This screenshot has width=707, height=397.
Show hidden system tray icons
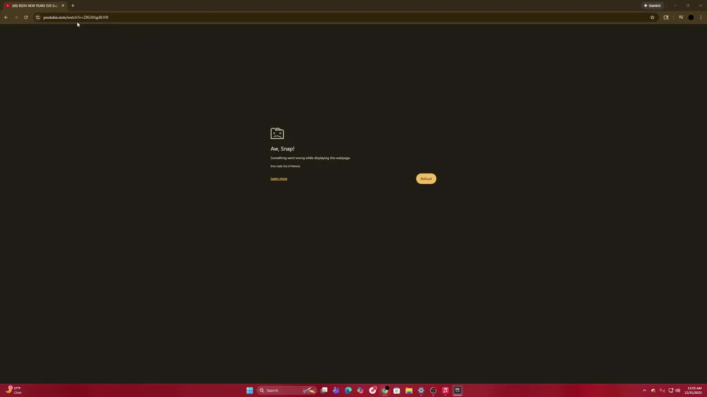coord(644,390)
